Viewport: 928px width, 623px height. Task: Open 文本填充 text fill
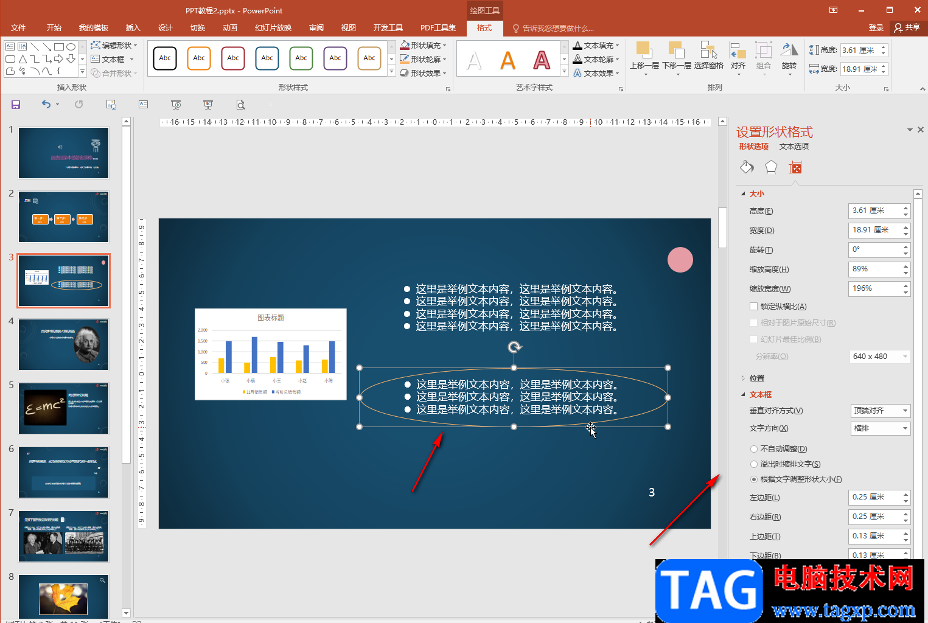(x=596, y=45)
